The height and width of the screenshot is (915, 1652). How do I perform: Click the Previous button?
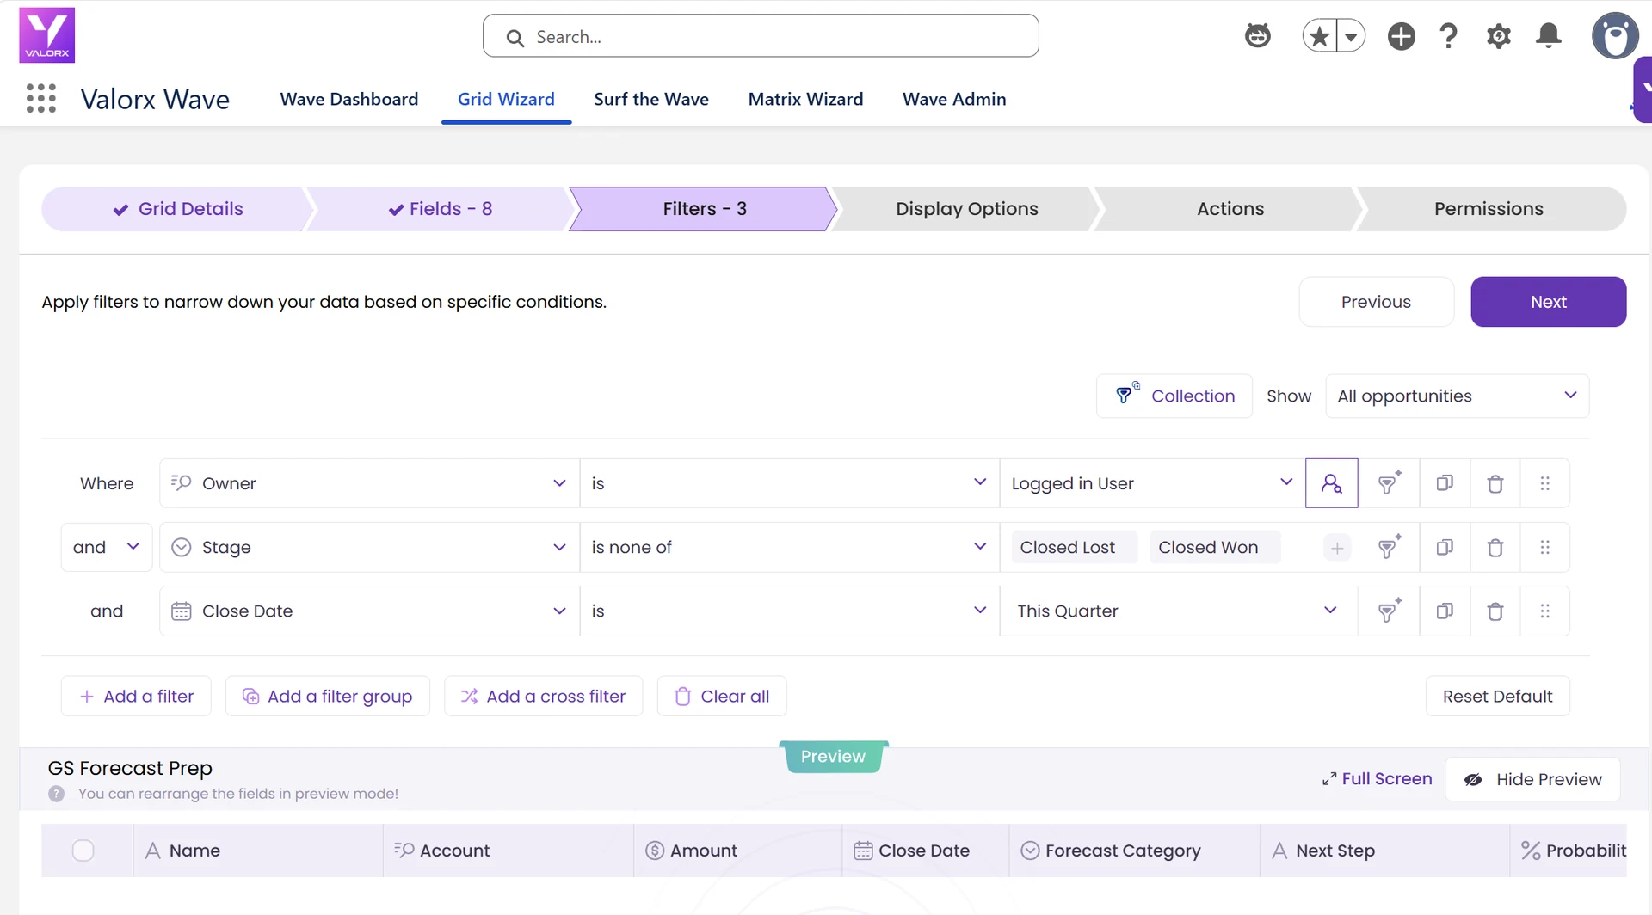pyautogui.click(x=1376, y=302)
